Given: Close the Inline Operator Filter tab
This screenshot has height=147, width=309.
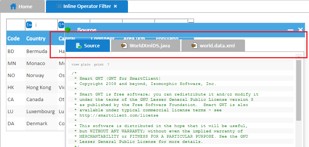Looking at the screenshot, I should [x=116, y=6].
